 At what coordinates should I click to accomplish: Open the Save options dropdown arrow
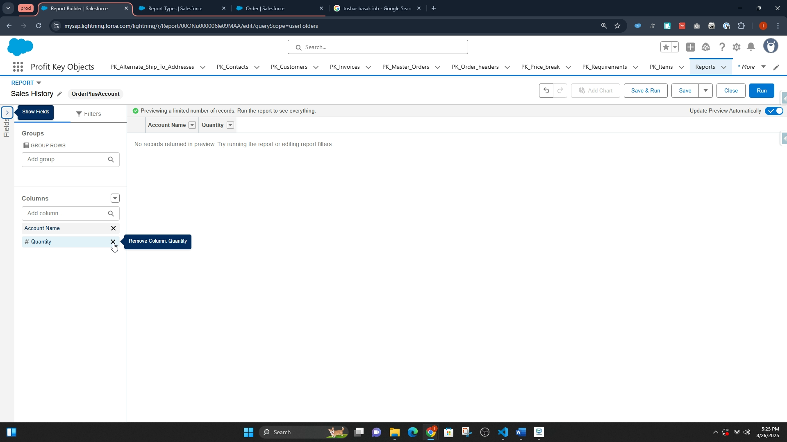(705, 91)
